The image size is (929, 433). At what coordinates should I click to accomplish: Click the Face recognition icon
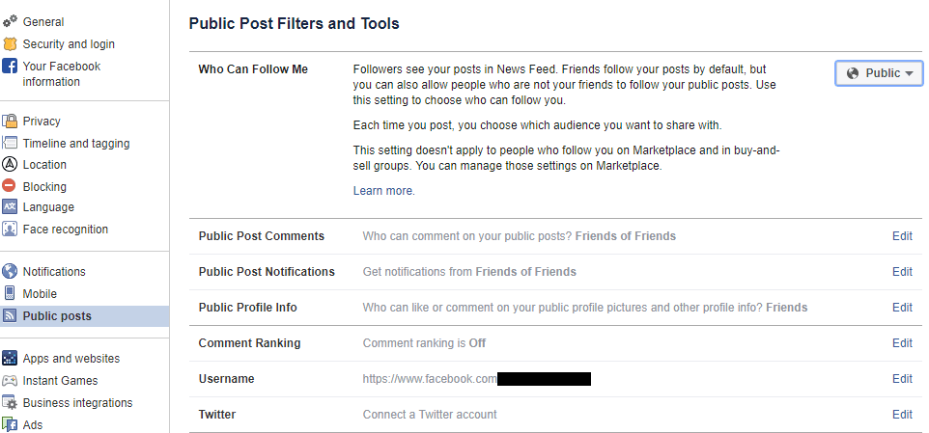click(x=10, y=230)
